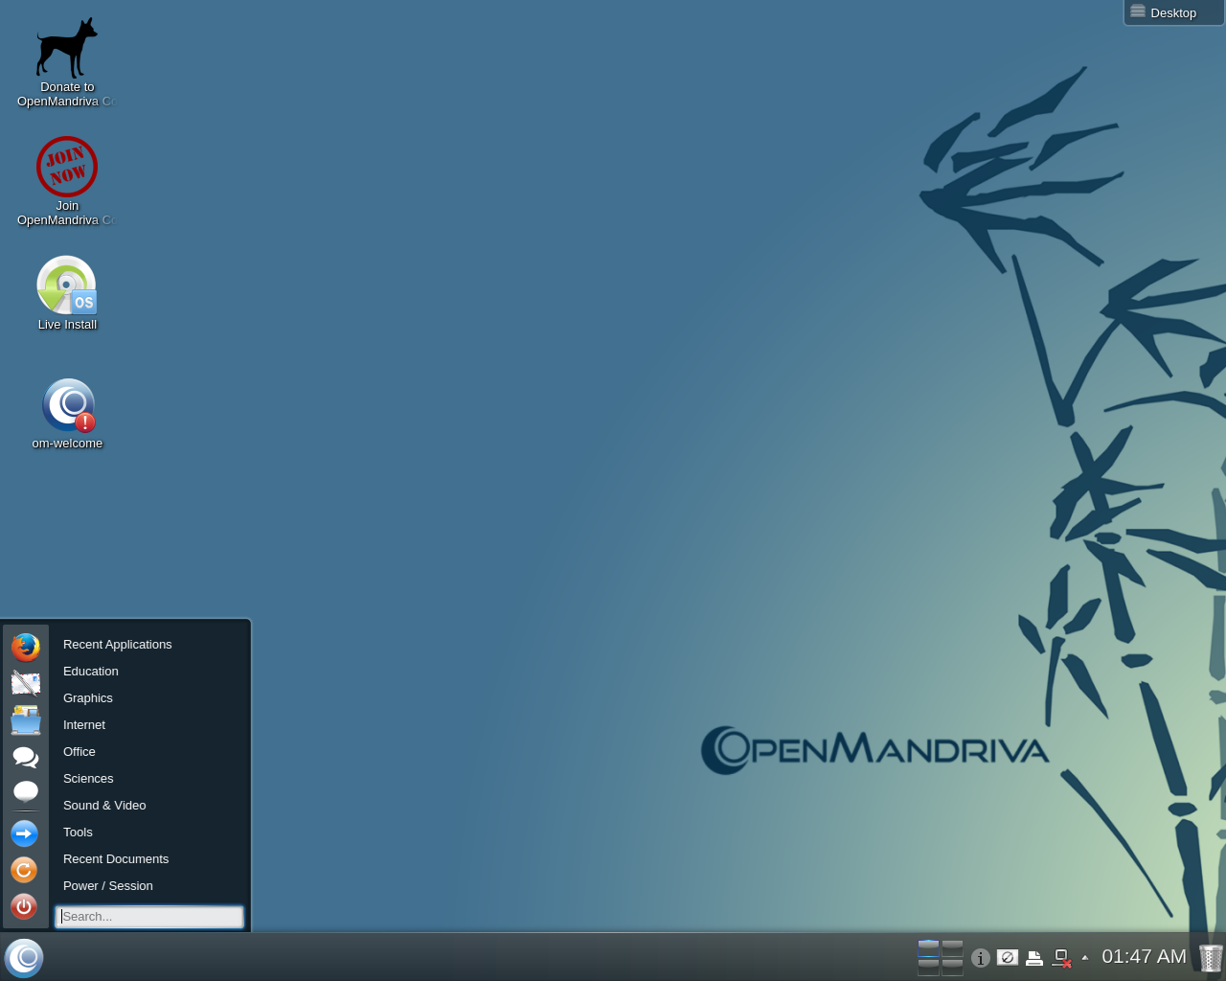Expand the Internet menu category

tap(84, 725)
